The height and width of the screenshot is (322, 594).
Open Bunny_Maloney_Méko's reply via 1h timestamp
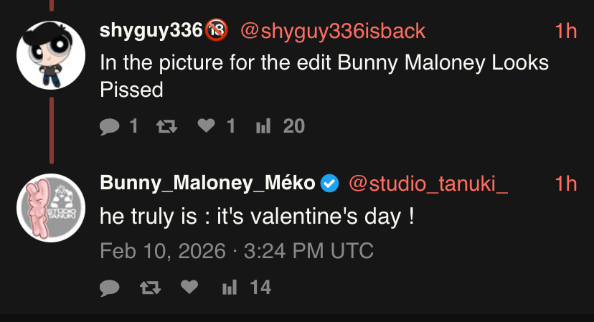point(566,184)
